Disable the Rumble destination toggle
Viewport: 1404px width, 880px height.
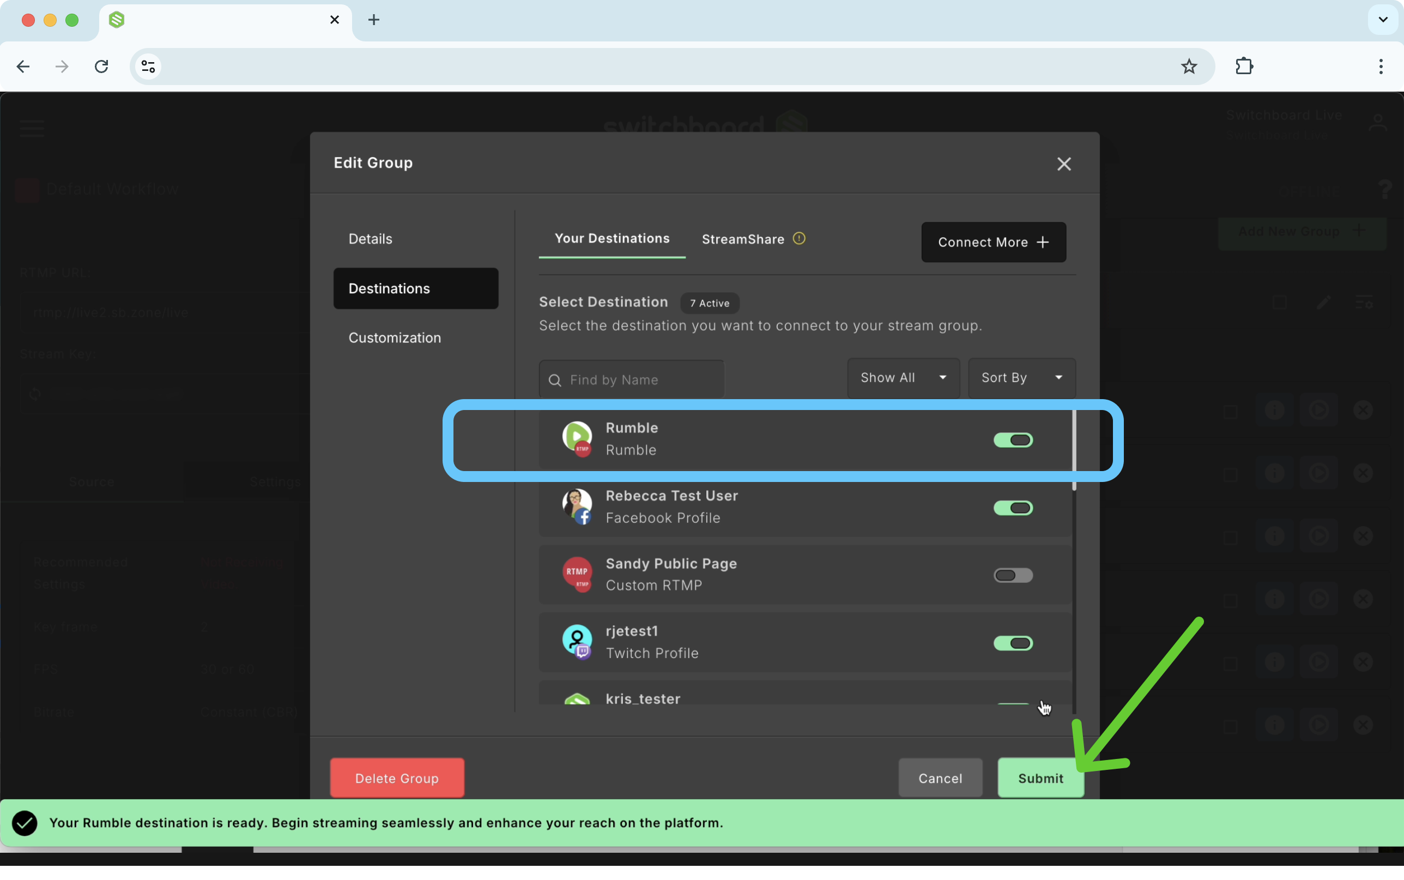click(x=1013, y=440)
